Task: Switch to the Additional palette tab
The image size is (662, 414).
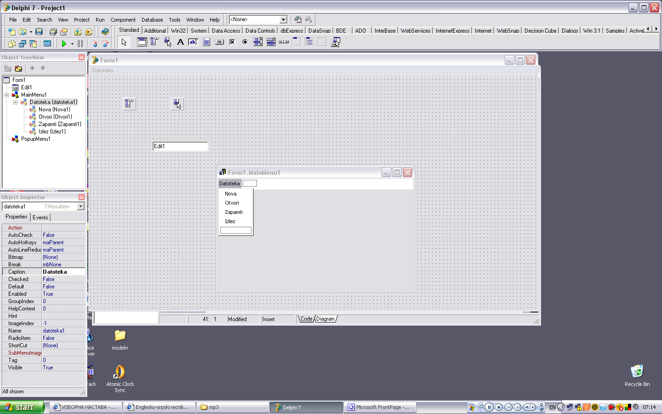Action: 155,31
